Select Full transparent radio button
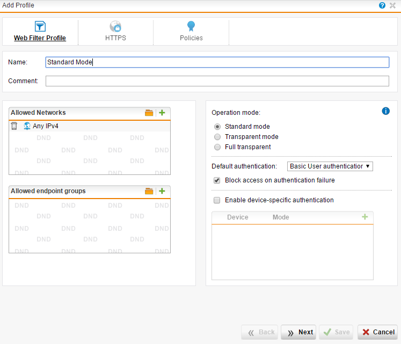The image size is (401, 344). click(217, 147)
